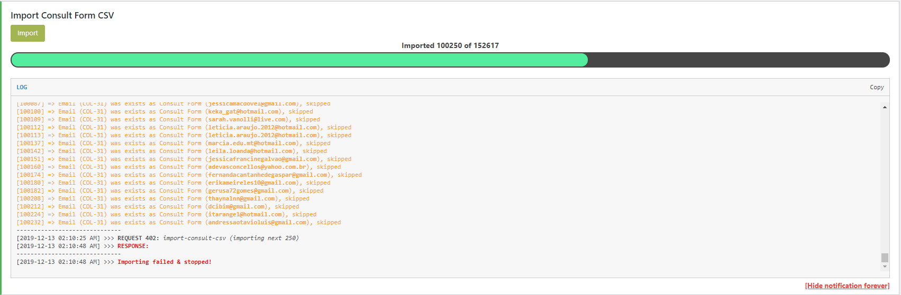
Task: Click the dark unfilled part of the progress bar
Action: pyautogui.click(x=738, y=60)
